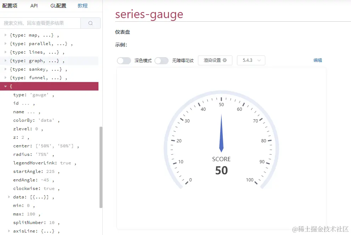Open the 教程 tutorial tab

pyautogui.click(x=83, y=6)
